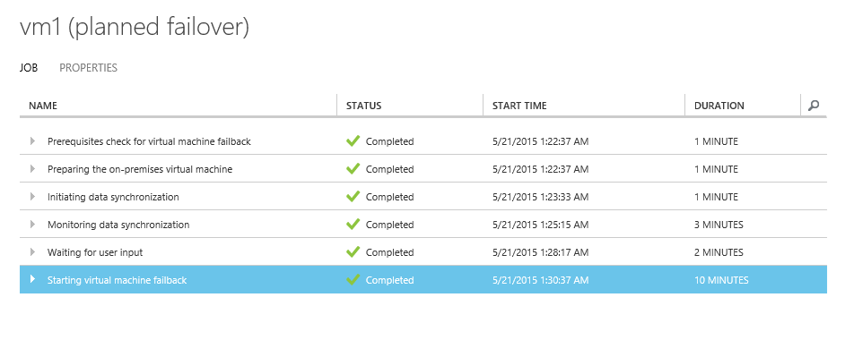
Task: Expand Waiting for user input step
Action: coord(33,252)
